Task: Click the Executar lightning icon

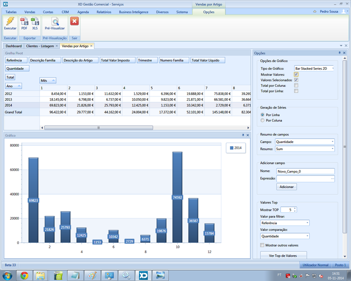Action: coord(10,22)
